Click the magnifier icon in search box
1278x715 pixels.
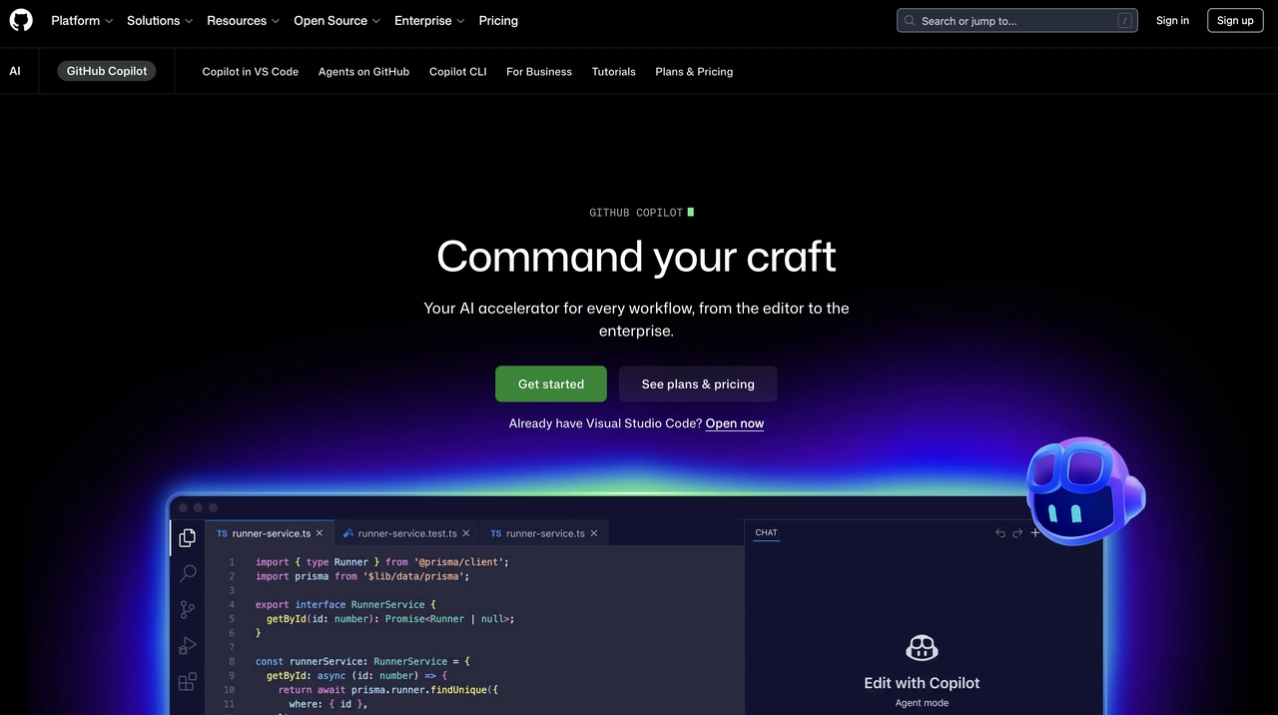pyautogui.click(x=910, y=20)
